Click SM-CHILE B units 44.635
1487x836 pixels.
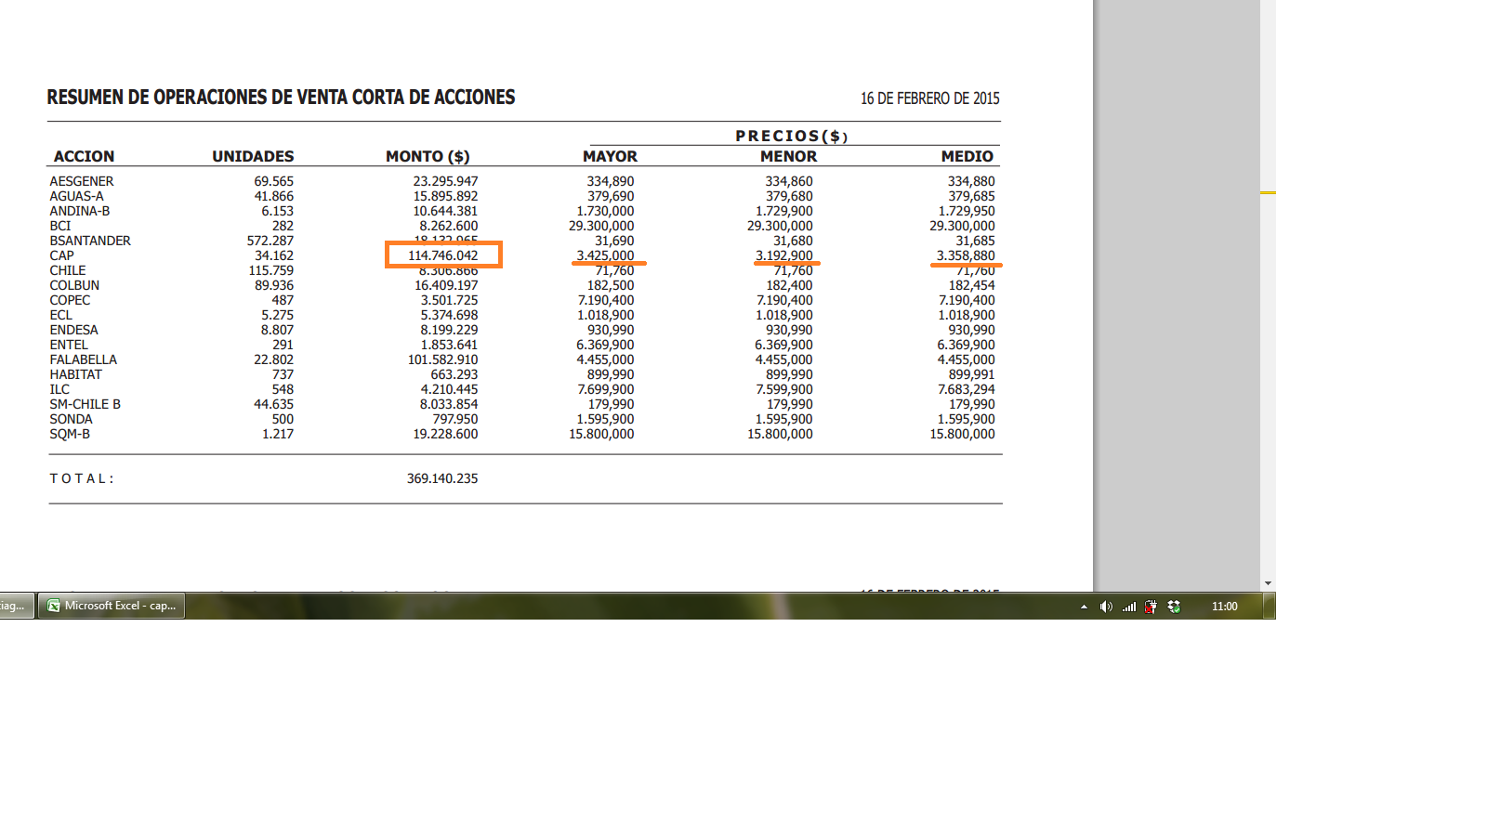tap(273, 404)
